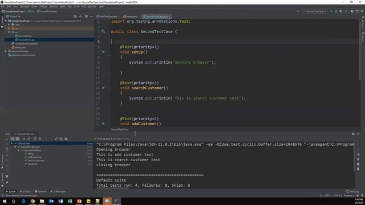Expand the .idea folder
The image size is (365, 205).
9,24
